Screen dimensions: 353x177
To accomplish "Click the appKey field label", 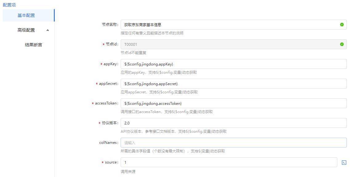I will click(x=111, y=64).
